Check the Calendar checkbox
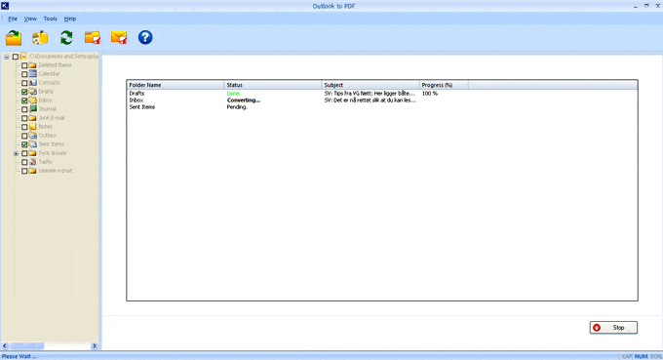Screen dimensions: 663x360 point(24,74)
